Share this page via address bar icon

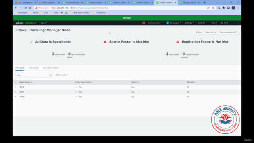[x=208, y=8]
